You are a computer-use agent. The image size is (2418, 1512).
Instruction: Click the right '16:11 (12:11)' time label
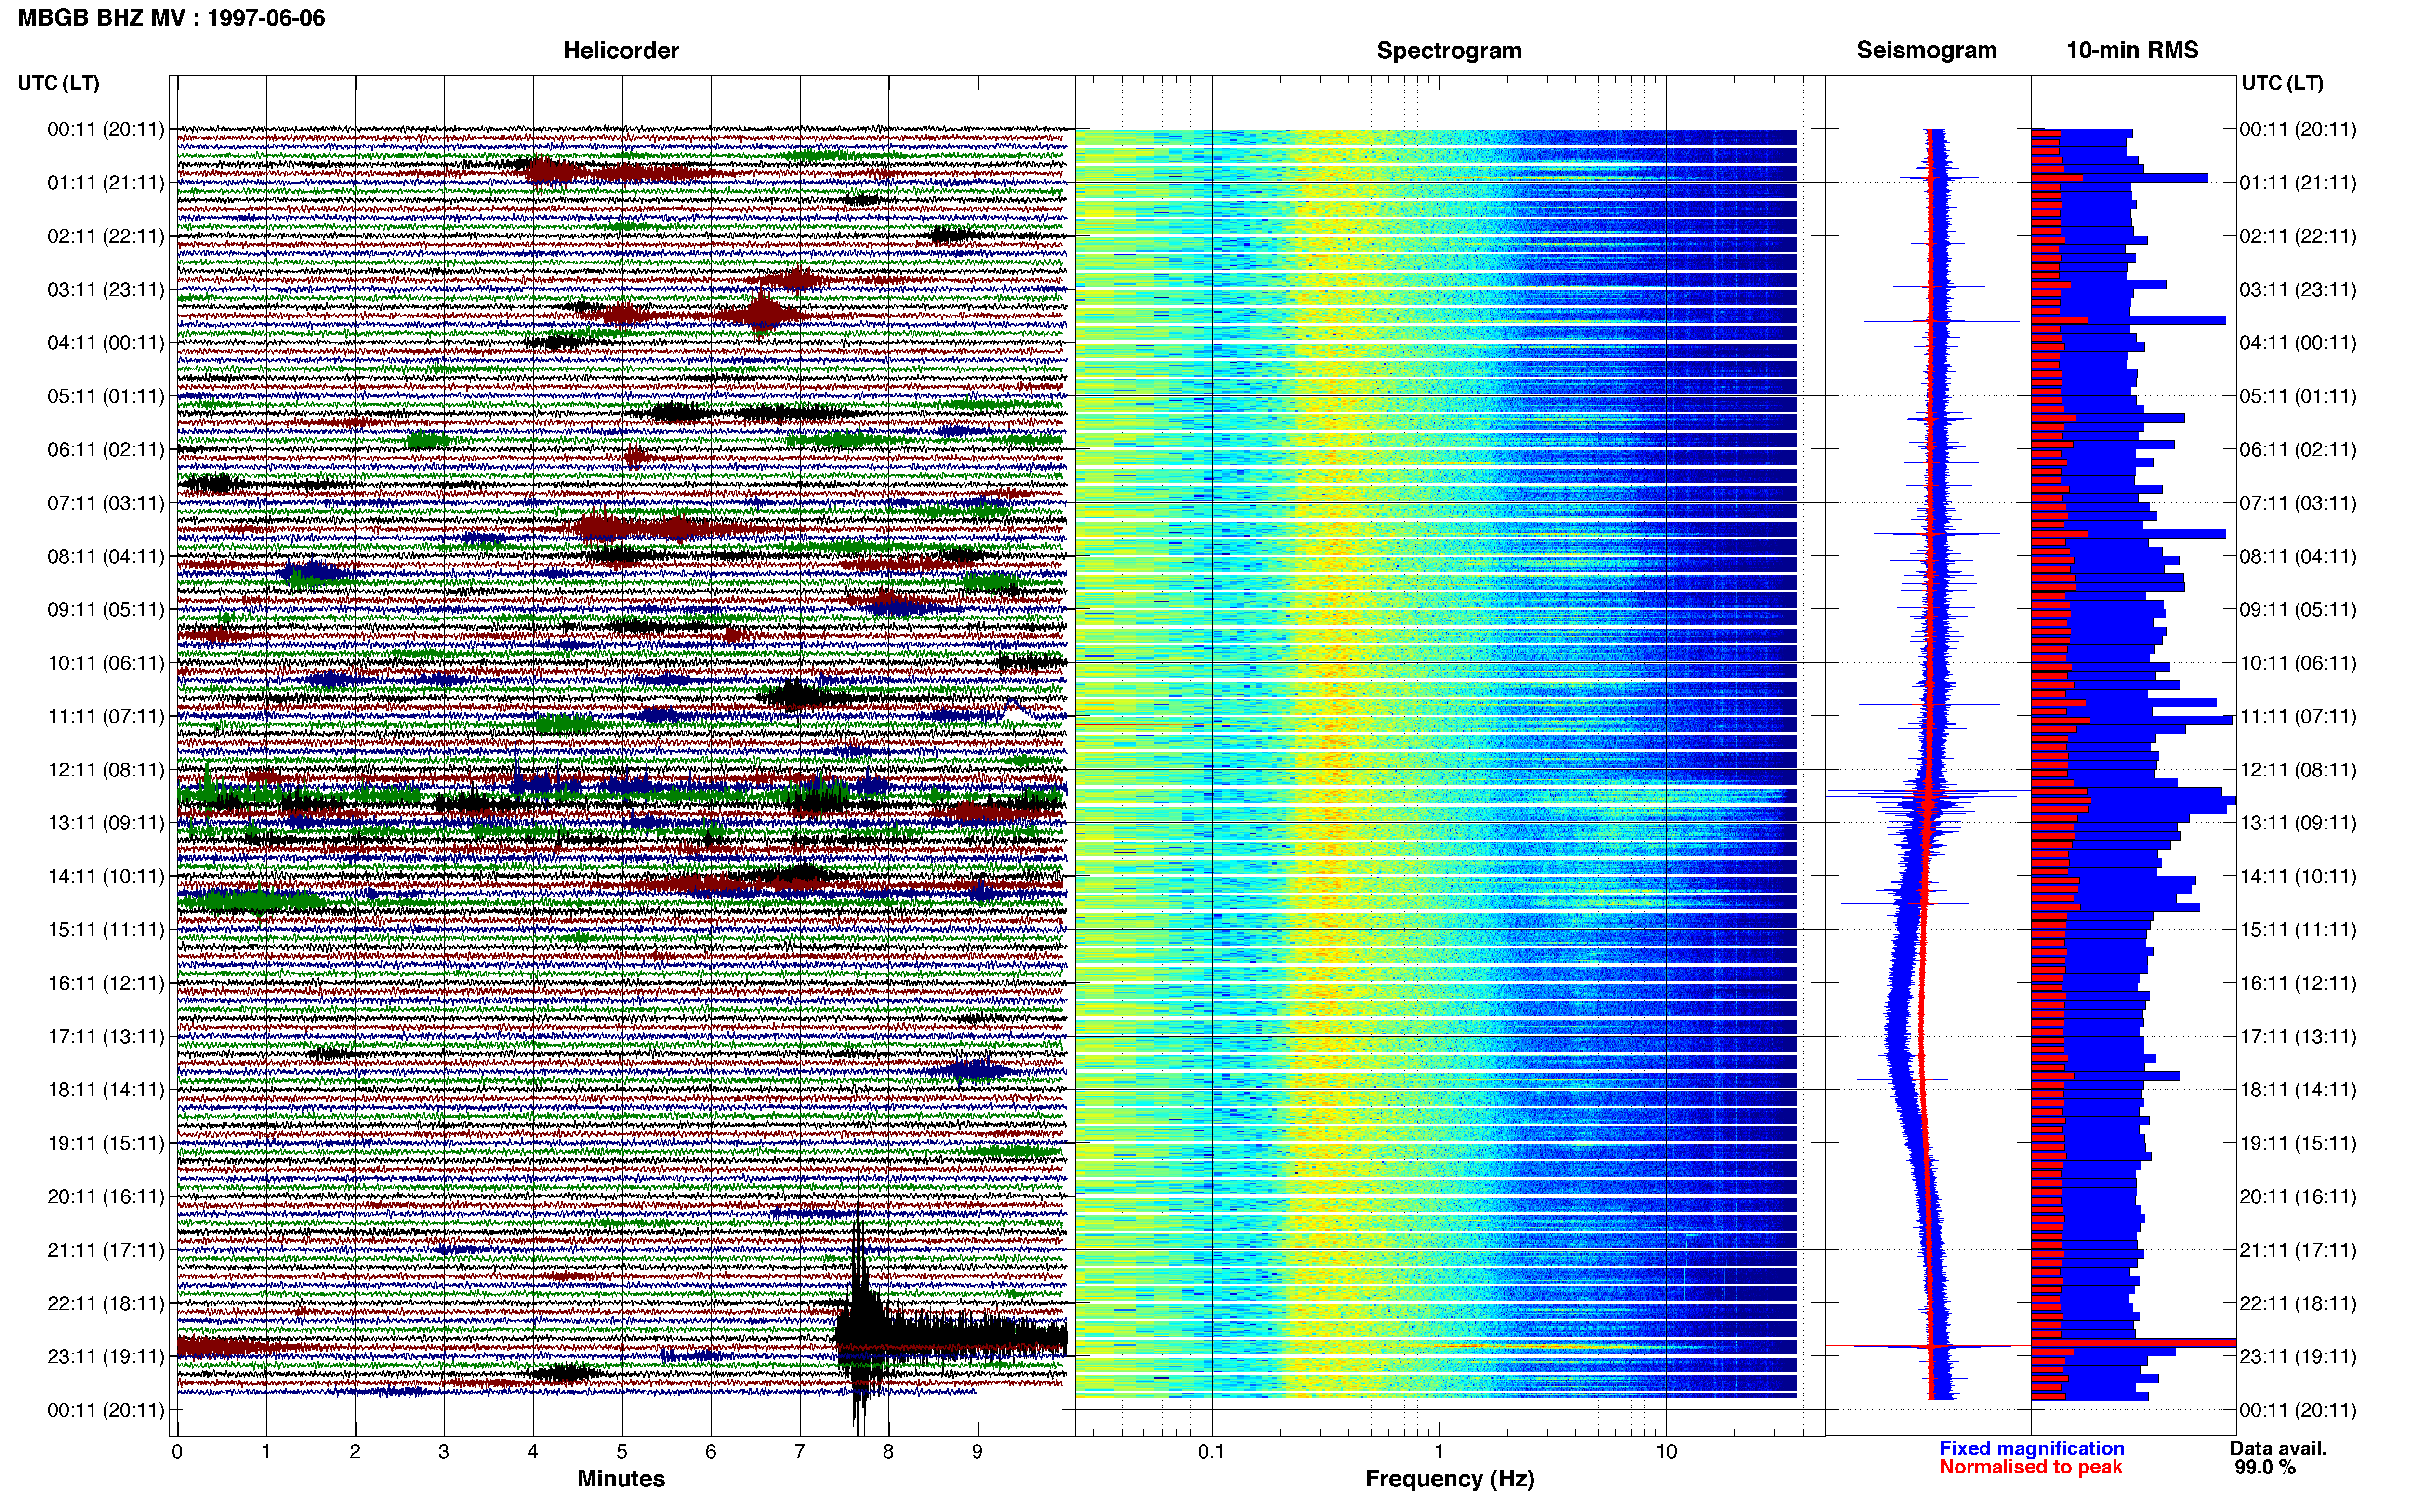pos(2298,983)
